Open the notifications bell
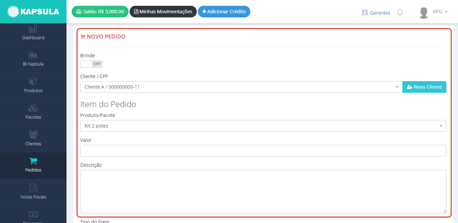The height and width of the screenshot is (223, 458). tap(400, 12)
